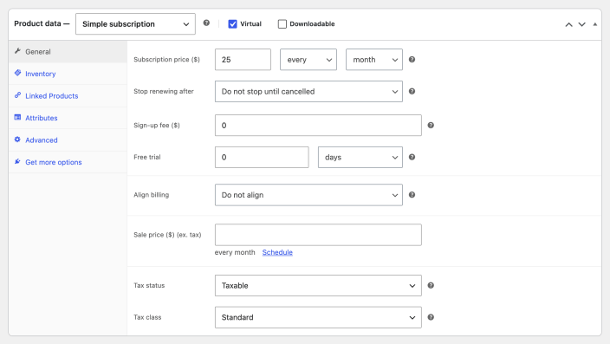Switch to the Advanced tab
This screenshot has height=344, width=610.
pyautogui.click(x=68, y=140)
